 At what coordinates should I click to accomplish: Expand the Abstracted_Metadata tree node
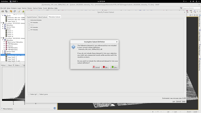point(4,42)
